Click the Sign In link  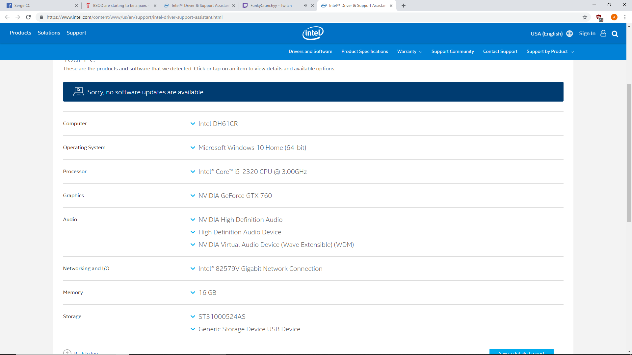tap(587, 34)
